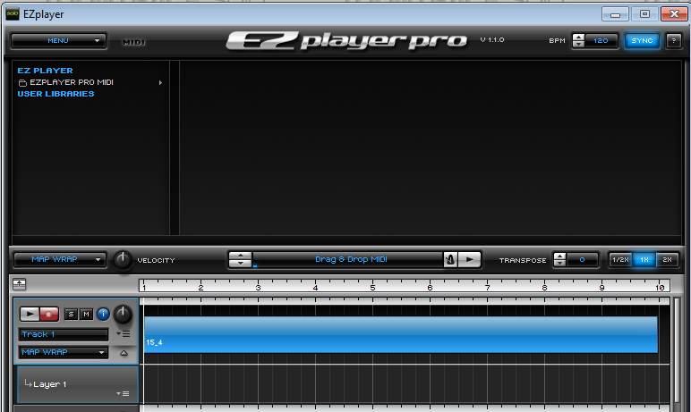Step to the next MIDI file with the down arrow
Image resolution: width=691 pixels, height=412 pixels.
pos(241,264)
